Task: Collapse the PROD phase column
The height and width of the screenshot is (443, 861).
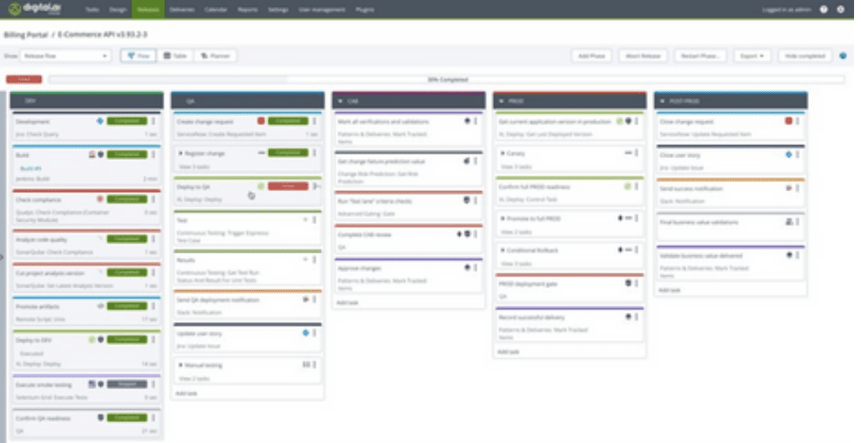Action: pos(501,102)
